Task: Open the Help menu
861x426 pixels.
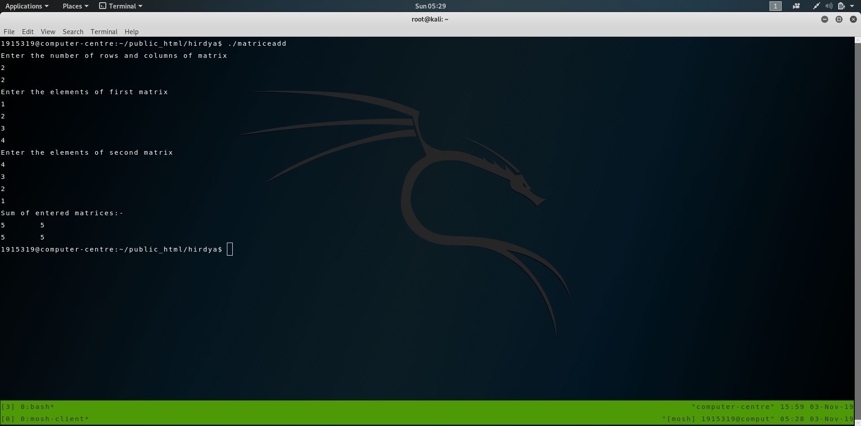Action: click(132, 31)
